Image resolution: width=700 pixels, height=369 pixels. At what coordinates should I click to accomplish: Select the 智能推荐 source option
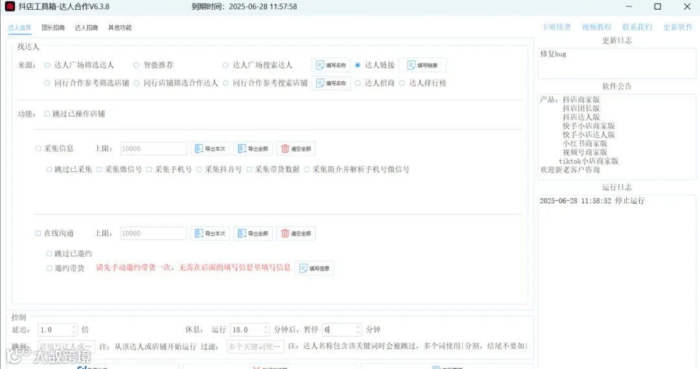[x=136, y=65]
